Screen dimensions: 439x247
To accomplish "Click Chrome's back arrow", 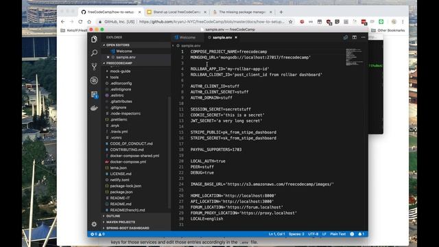I will [x=62, y=21].
